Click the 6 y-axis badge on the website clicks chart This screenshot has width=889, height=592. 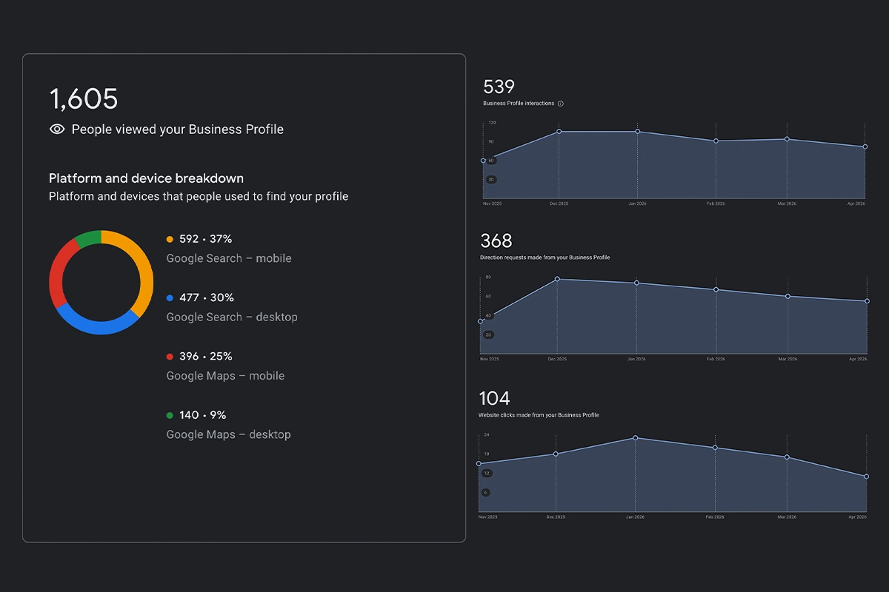point(486,492)
